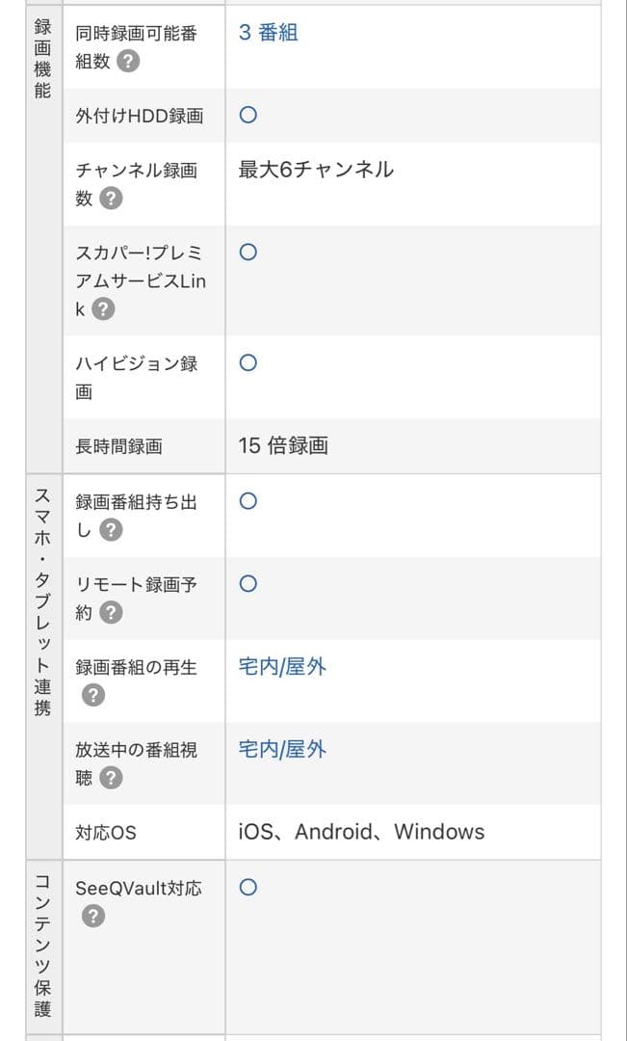Image resolution: width=627 pixels, height=1041 pixels.
Task: Tap help icon under 録画番組の再生
Action: pyautogui.click(x=92, y=695)
